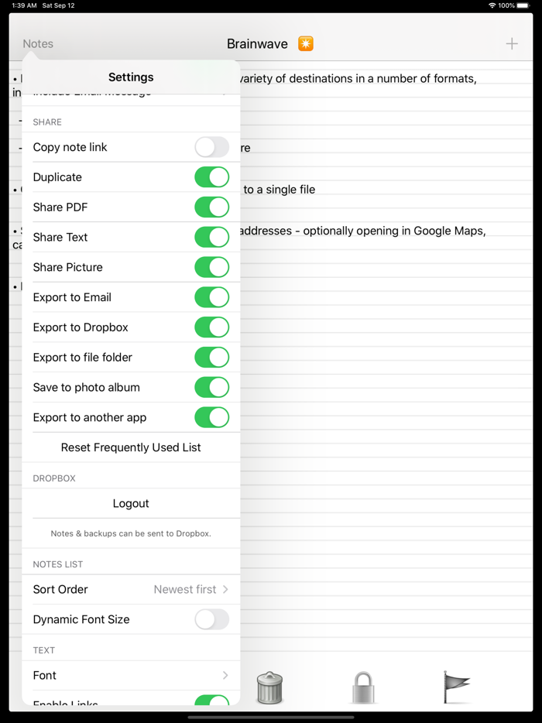542x723 pixels.
Task: Enable the Copy note link switch
Action: (211, 147)
